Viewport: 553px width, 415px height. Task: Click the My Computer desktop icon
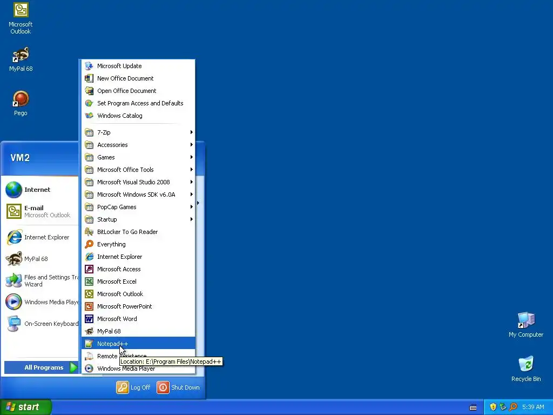pyautogui.click(x=526, y=325)
